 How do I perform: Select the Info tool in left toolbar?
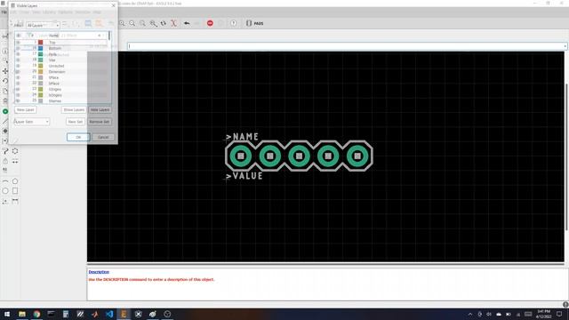5,51
